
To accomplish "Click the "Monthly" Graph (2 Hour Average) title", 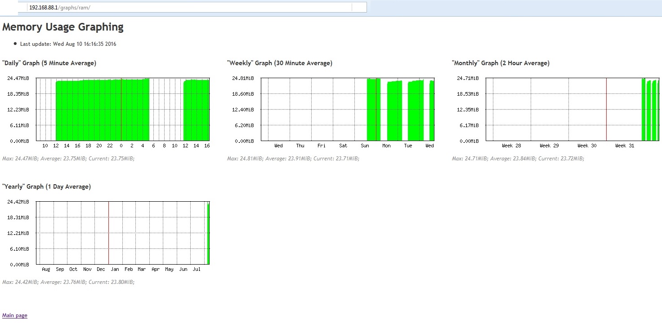I will tap(501, 63).
